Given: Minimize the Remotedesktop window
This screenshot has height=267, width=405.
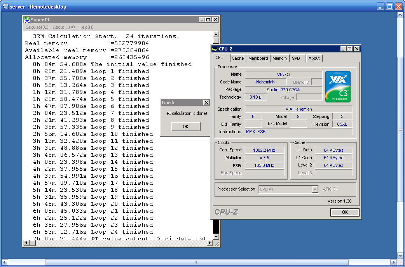Looking at the screenshot, I should coord(381,7).
